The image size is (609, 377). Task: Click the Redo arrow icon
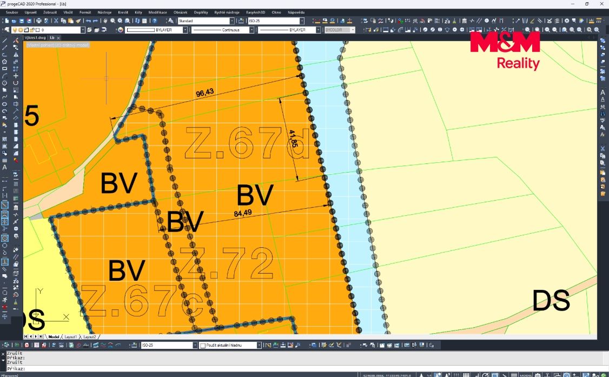[95, 21]
